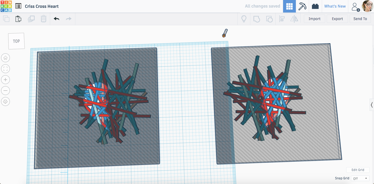
Task: Click the Duplicate icon
Action: [31, 19]
